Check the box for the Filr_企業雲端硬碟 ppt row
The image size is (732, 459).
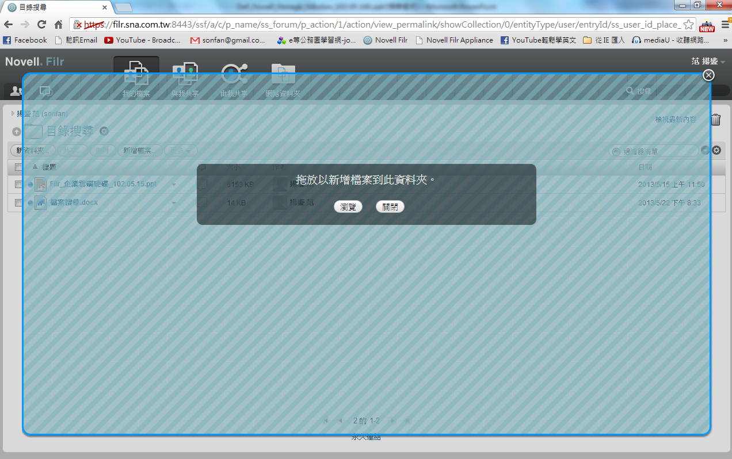(x=18, y=185)
